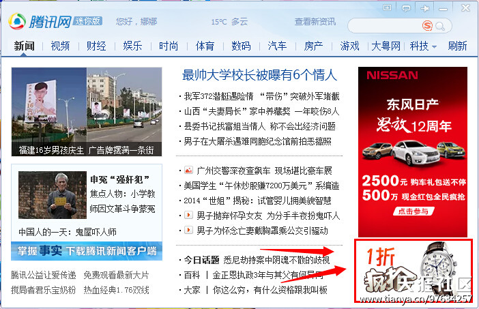Screen dimensions: 479x309
Task: Click greeting text 您好，娜娜
Action: (136, 22)
